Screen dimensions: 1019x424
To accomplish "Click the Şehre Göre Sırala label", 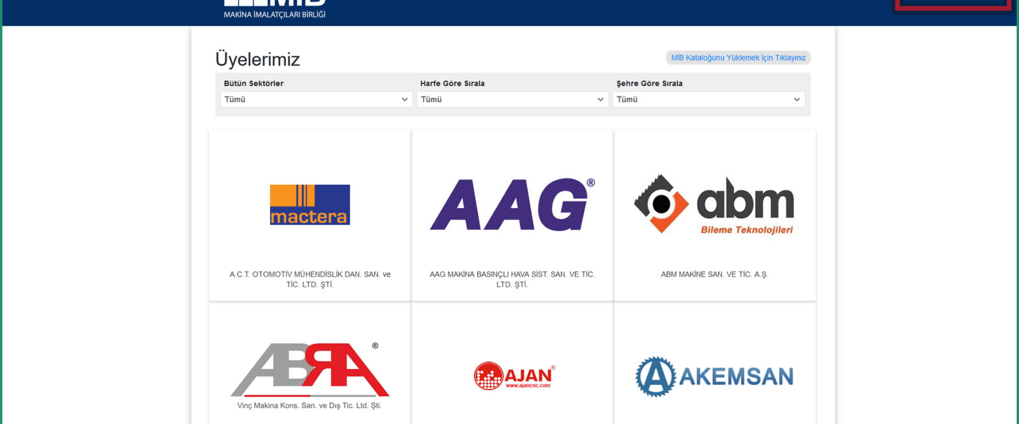I will click(x=650, y=84).
